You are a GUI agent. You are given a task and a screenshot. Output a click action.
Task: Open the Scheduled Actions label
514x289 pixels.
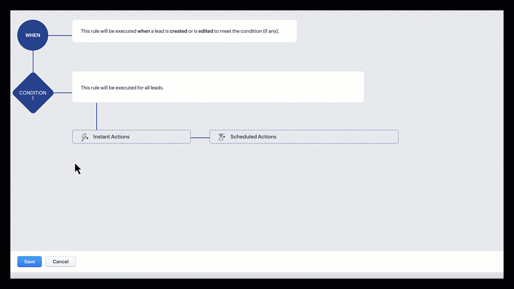coord(253,137)
